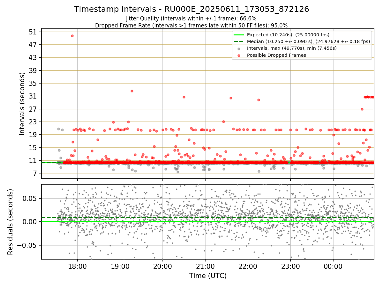Click the plot title Timestamp Intervals RU000E
This screenshot has width=383, height=287.
191,9
